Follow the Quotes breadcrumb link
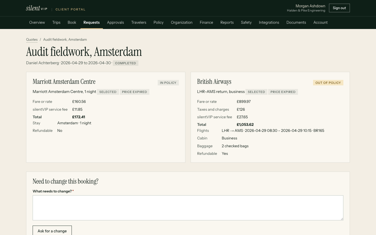This screenshot has height=235, width=376. [x=32, y=40]
